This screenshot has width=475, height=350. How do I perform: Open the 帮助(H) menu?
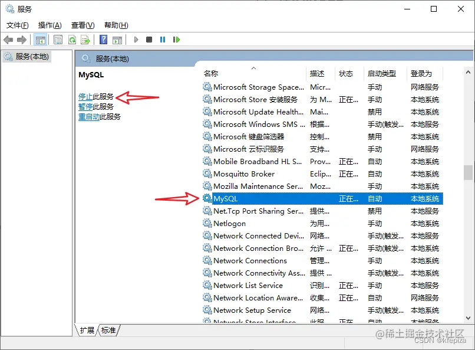116,25
